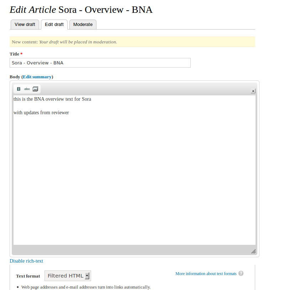The height and width of the screenshot is (290, 300).
Task: Click the scrollbar up arrow in the editor
Action: [253, 91]
